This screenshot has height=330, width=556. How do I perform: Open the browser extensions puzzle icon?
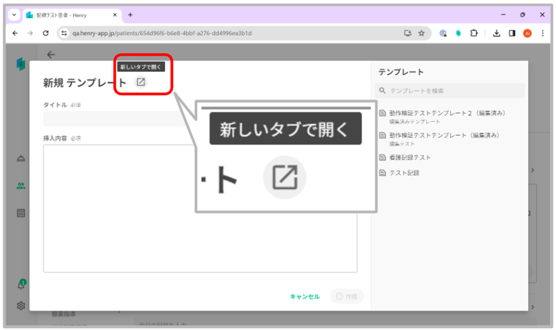pyautogui.click(x=474, y=33)
